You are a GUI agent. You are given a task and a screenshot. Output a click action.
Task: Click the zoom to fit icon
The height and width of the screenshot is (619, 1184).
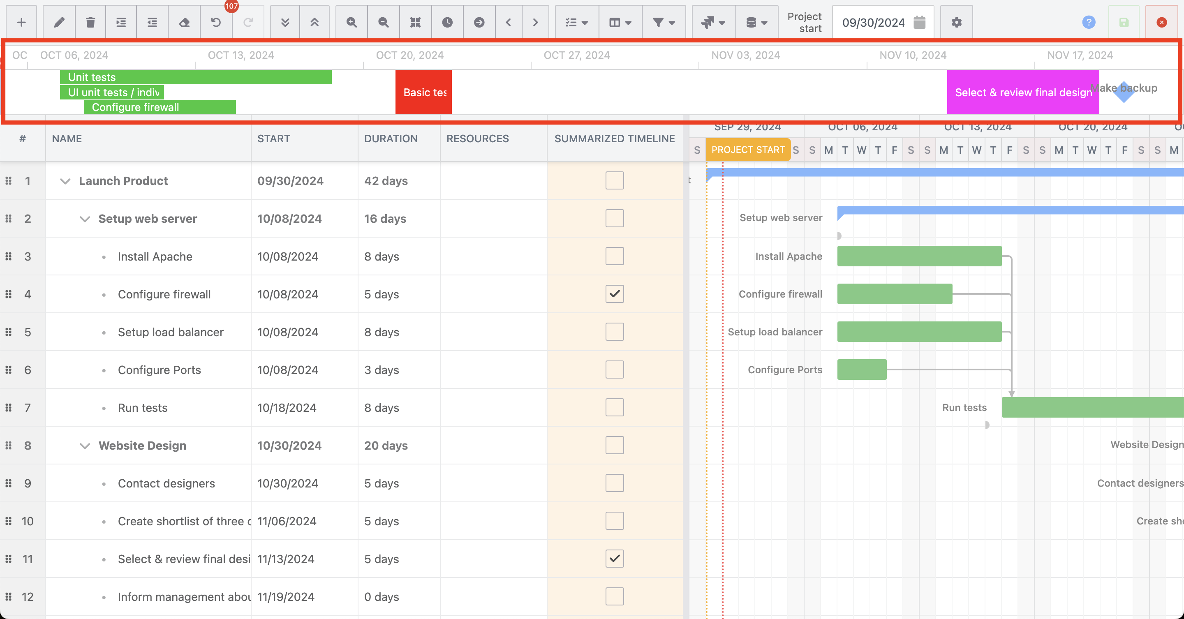pos(416,22)
